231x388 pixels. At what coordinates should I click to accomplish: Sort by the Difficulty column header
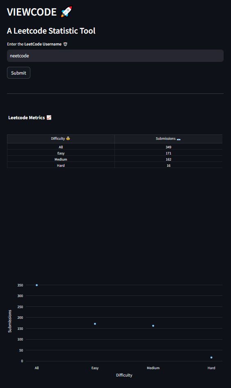click(61, 138)
